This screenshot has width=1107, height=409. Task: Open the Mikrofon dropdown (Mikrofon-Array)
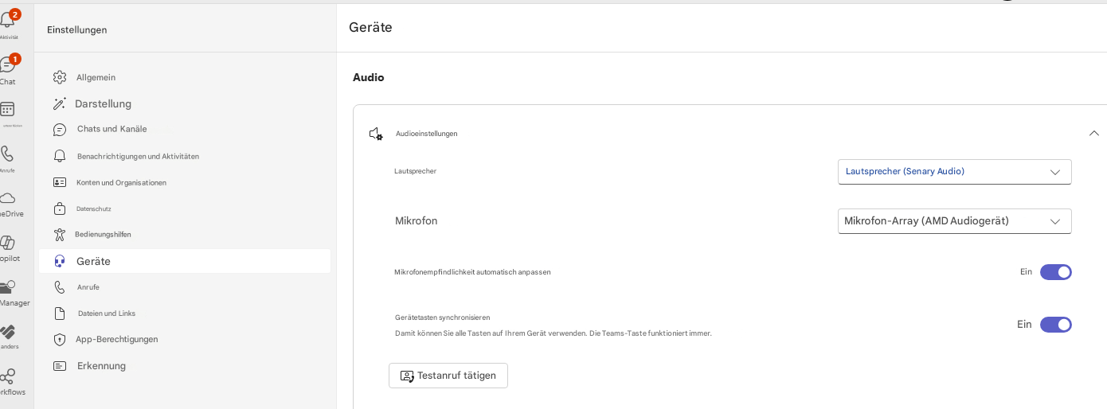click(955, 221)
